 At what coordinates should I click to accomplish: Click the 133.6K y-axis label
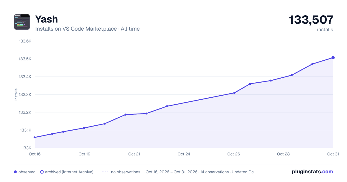coord(25,41)
